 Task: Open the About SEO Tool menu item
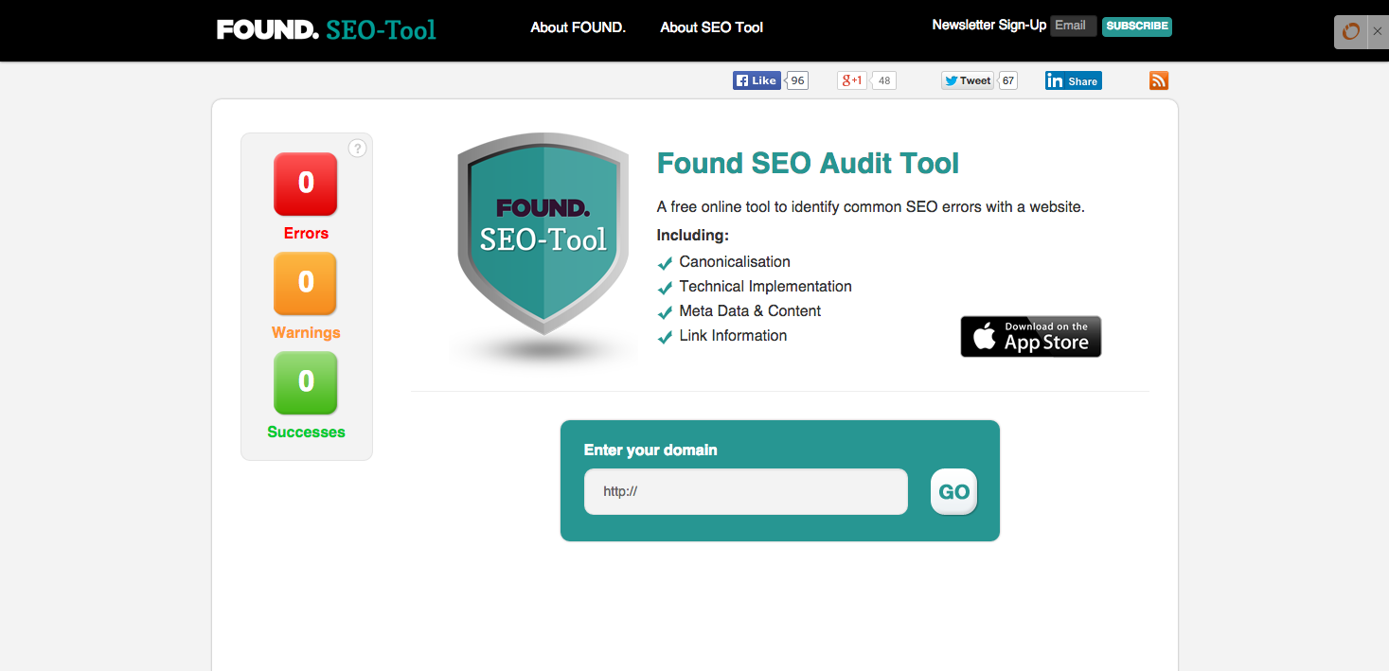point(712,27)
